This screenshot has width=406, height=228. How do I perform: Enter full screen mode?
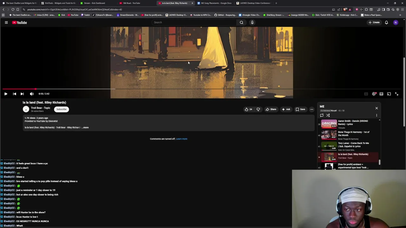(x=396, y=94)
